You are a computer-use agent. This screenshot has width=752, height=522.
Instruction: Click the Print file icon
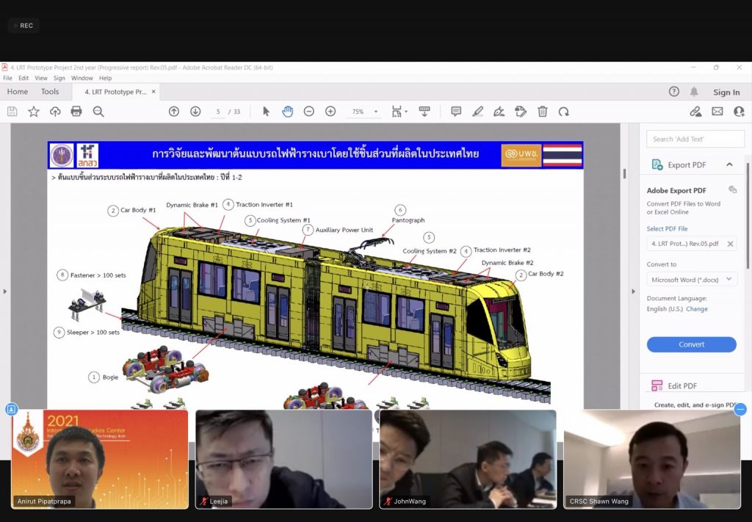point(76,112)
